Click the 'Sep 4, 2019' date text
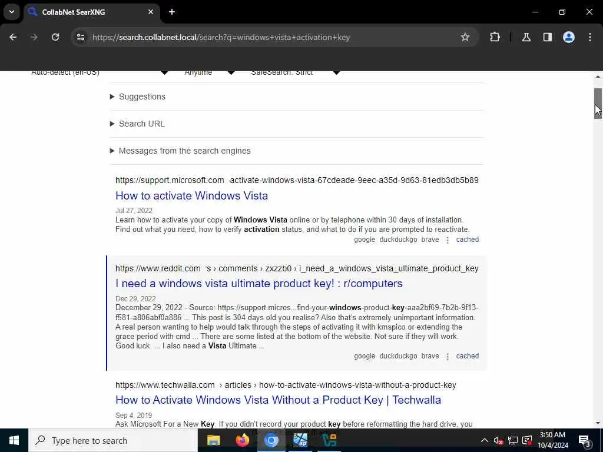This screenshot has height=452, width=603. click(134, 415)
